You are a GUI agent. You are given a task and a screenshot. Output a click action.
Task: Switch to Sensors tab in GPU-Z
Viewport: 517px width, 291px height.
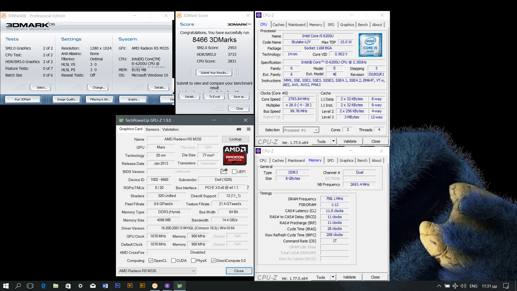pyautogui.click(x=152, y=129)
